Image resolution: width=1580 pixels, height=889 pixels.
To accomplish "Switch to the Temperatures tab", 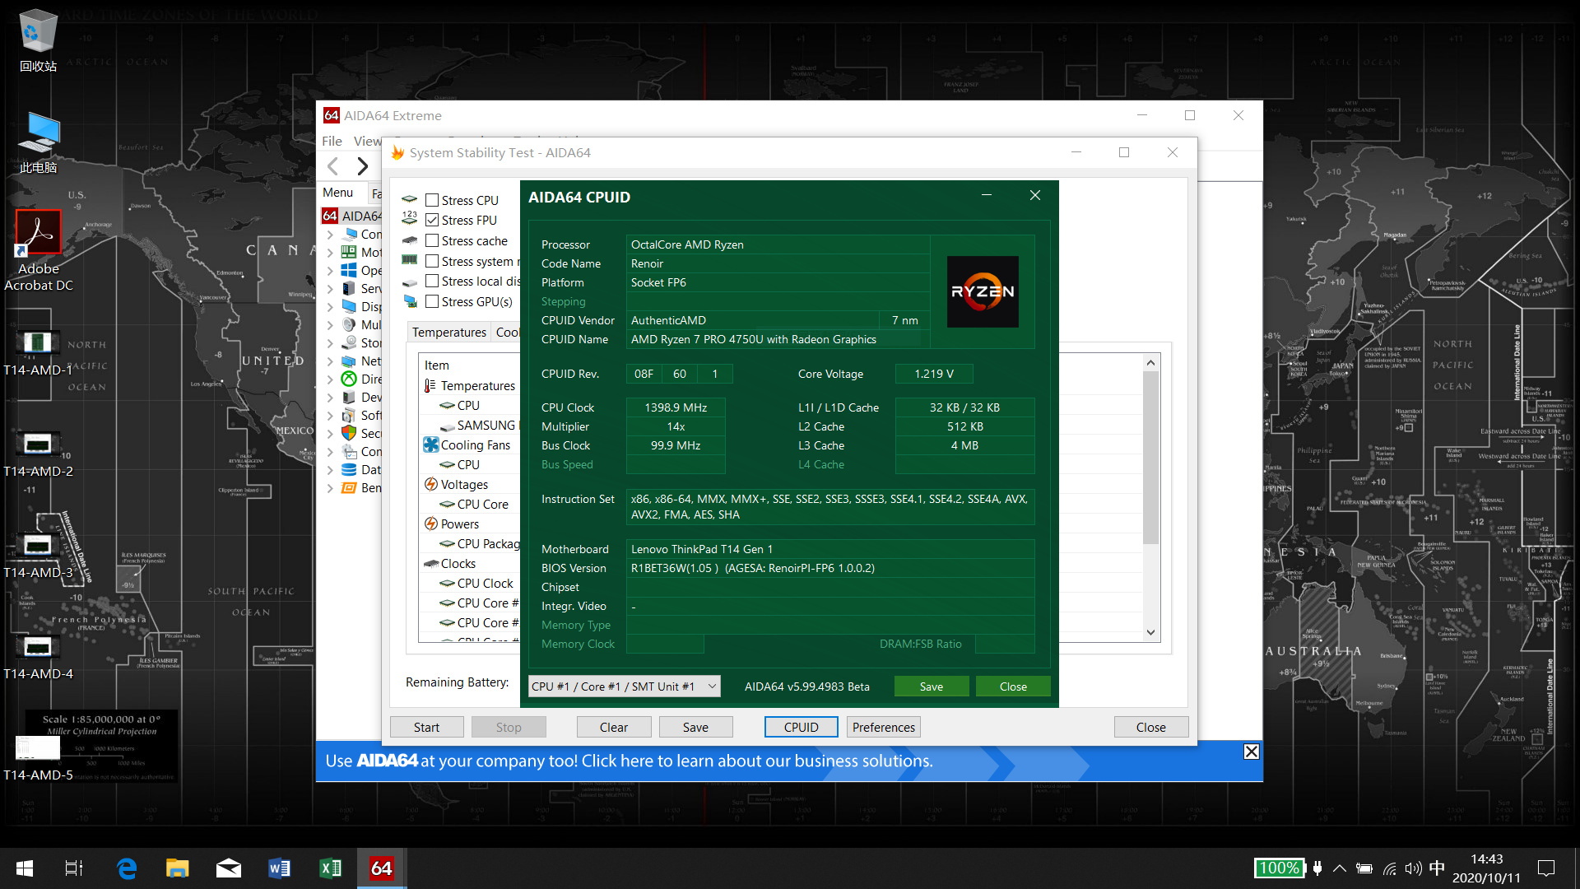I will 449,333.
